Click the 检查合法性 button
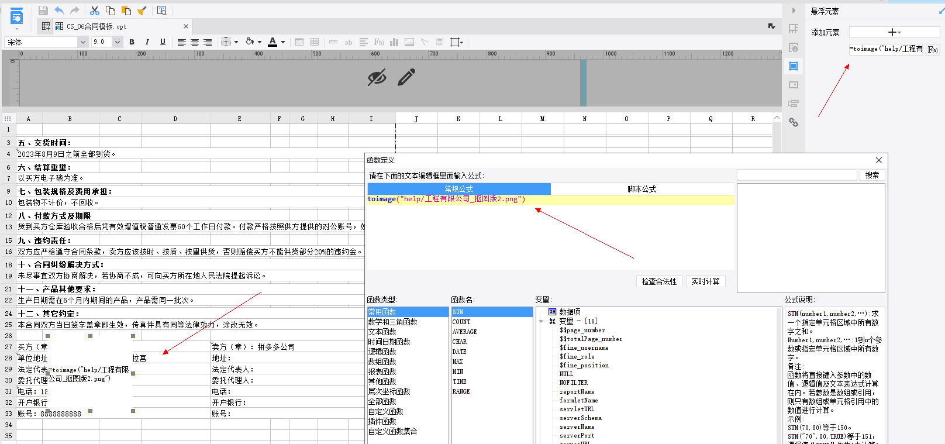This screenshot has width=945, height=444. (x=659, y=281)
